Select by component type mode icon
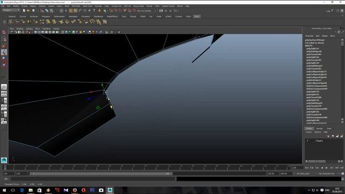The width and height of the screenshot is (345, 194). (x=51, y=11)
